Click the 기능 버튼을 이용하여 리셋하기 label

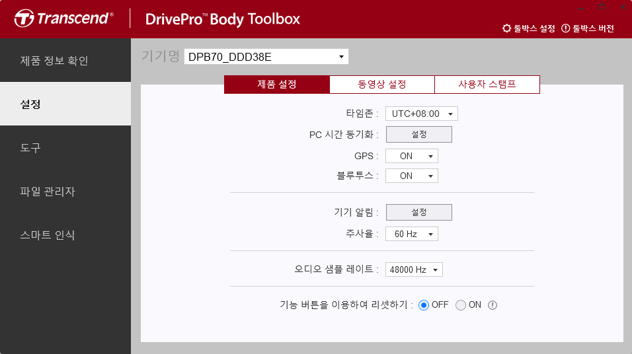click(346, 305)
